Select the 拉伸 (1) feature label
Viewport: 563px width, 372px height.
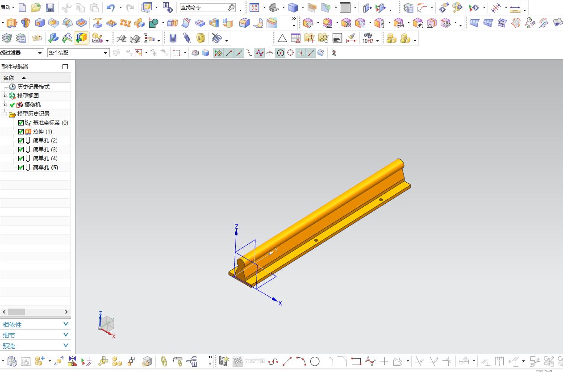[42, 132]
